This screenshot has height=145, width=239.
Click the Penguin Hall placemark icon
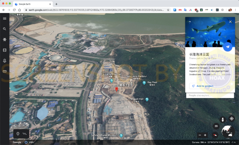(x=147, y=99)
